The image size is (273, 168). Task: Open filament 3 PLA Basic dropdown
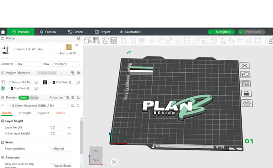pos(20,88)
